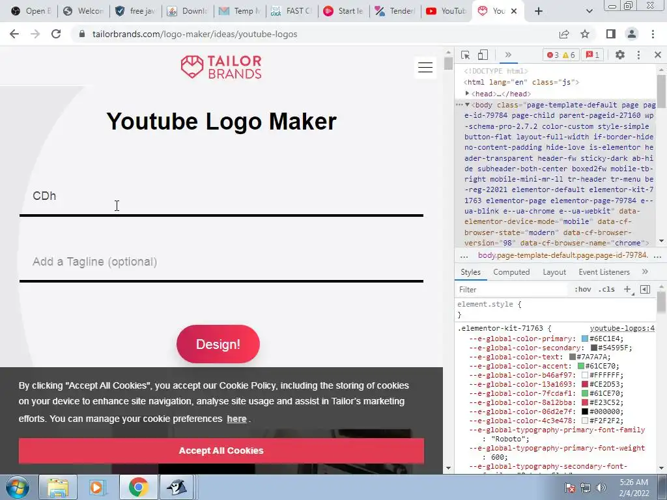Viewport: 667px width, 500px height.
Task: Toggle the .cls class editor
Action: pyautogui.click(x=606, y=290)
